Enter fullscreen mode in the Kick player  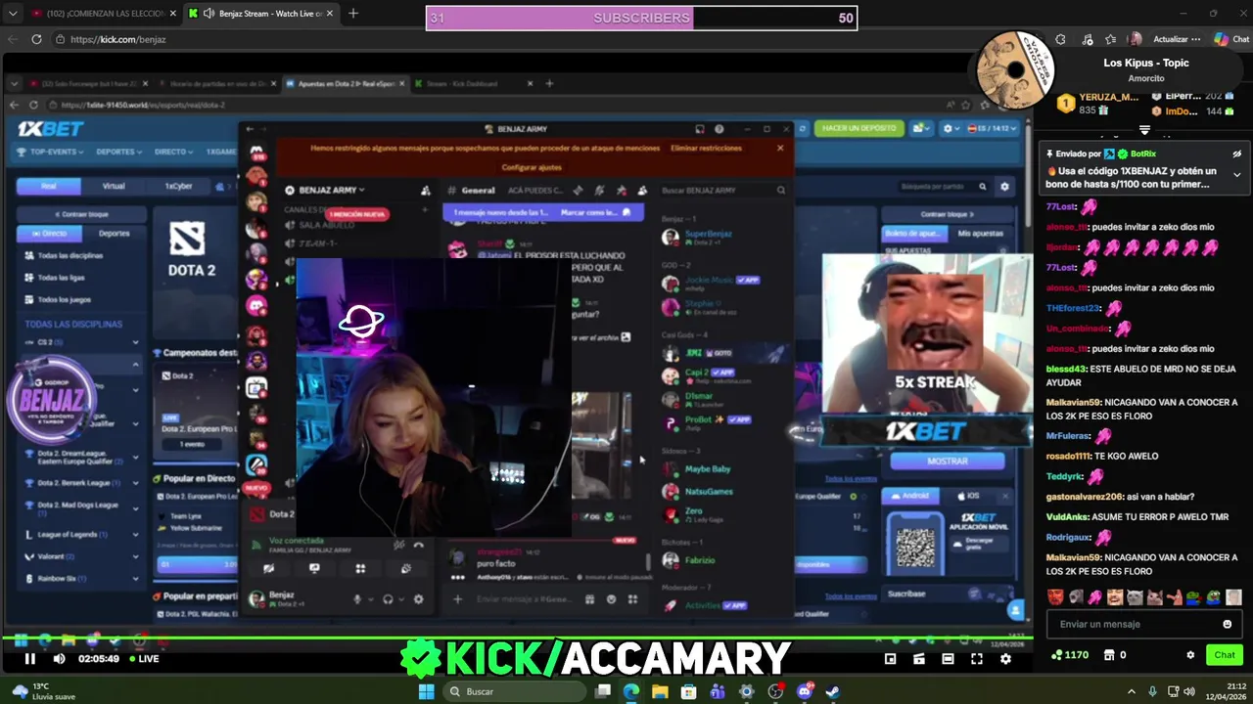coord(976,659)
